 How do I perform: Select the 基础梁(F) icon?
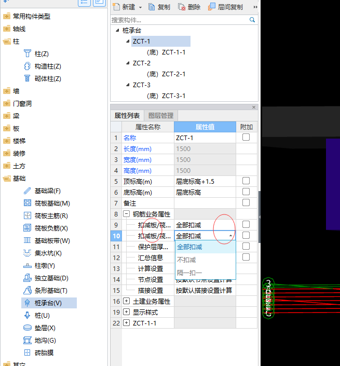click(x=28, y=191)
